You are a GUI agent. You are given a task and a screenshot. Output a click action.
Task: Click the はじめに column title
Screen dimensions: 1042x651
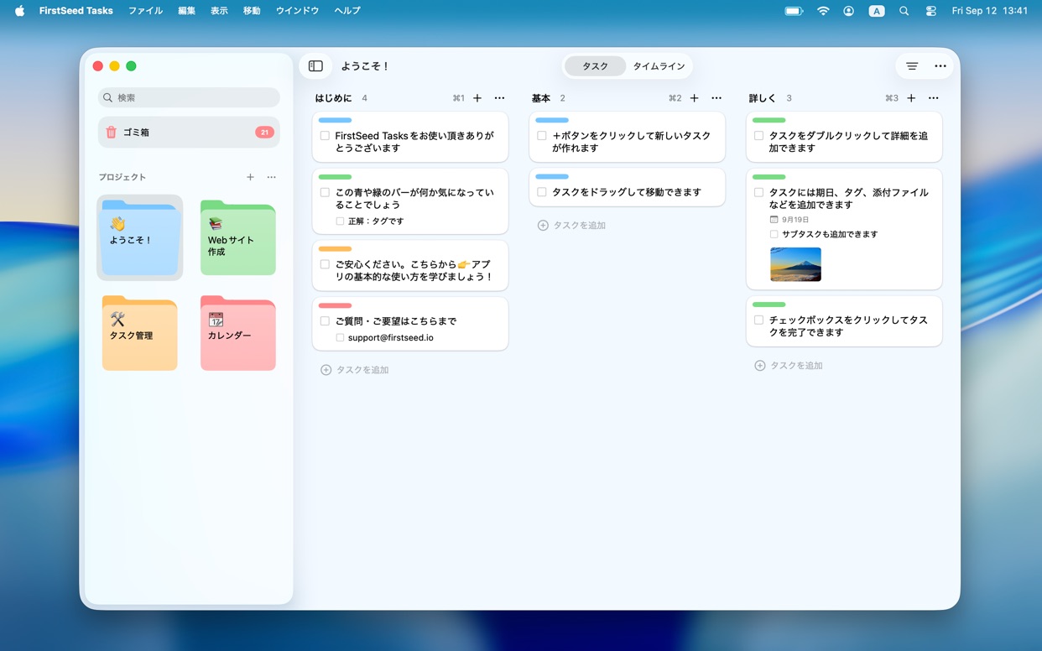click(x=333, y=98)
